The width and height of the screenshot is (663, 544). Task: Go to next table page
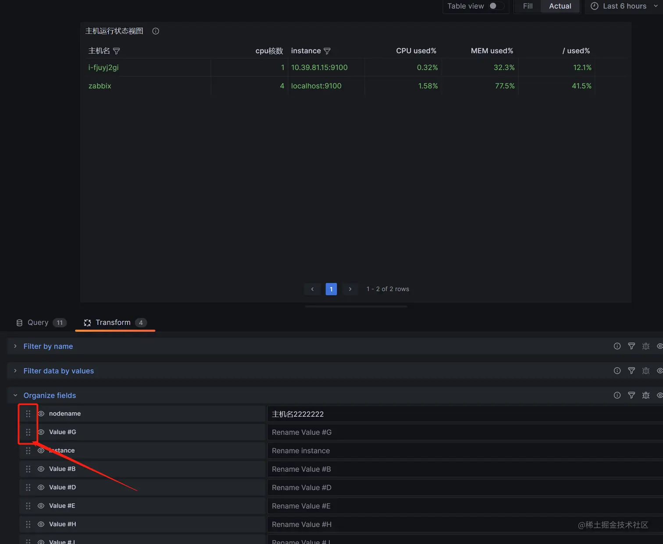350,289
